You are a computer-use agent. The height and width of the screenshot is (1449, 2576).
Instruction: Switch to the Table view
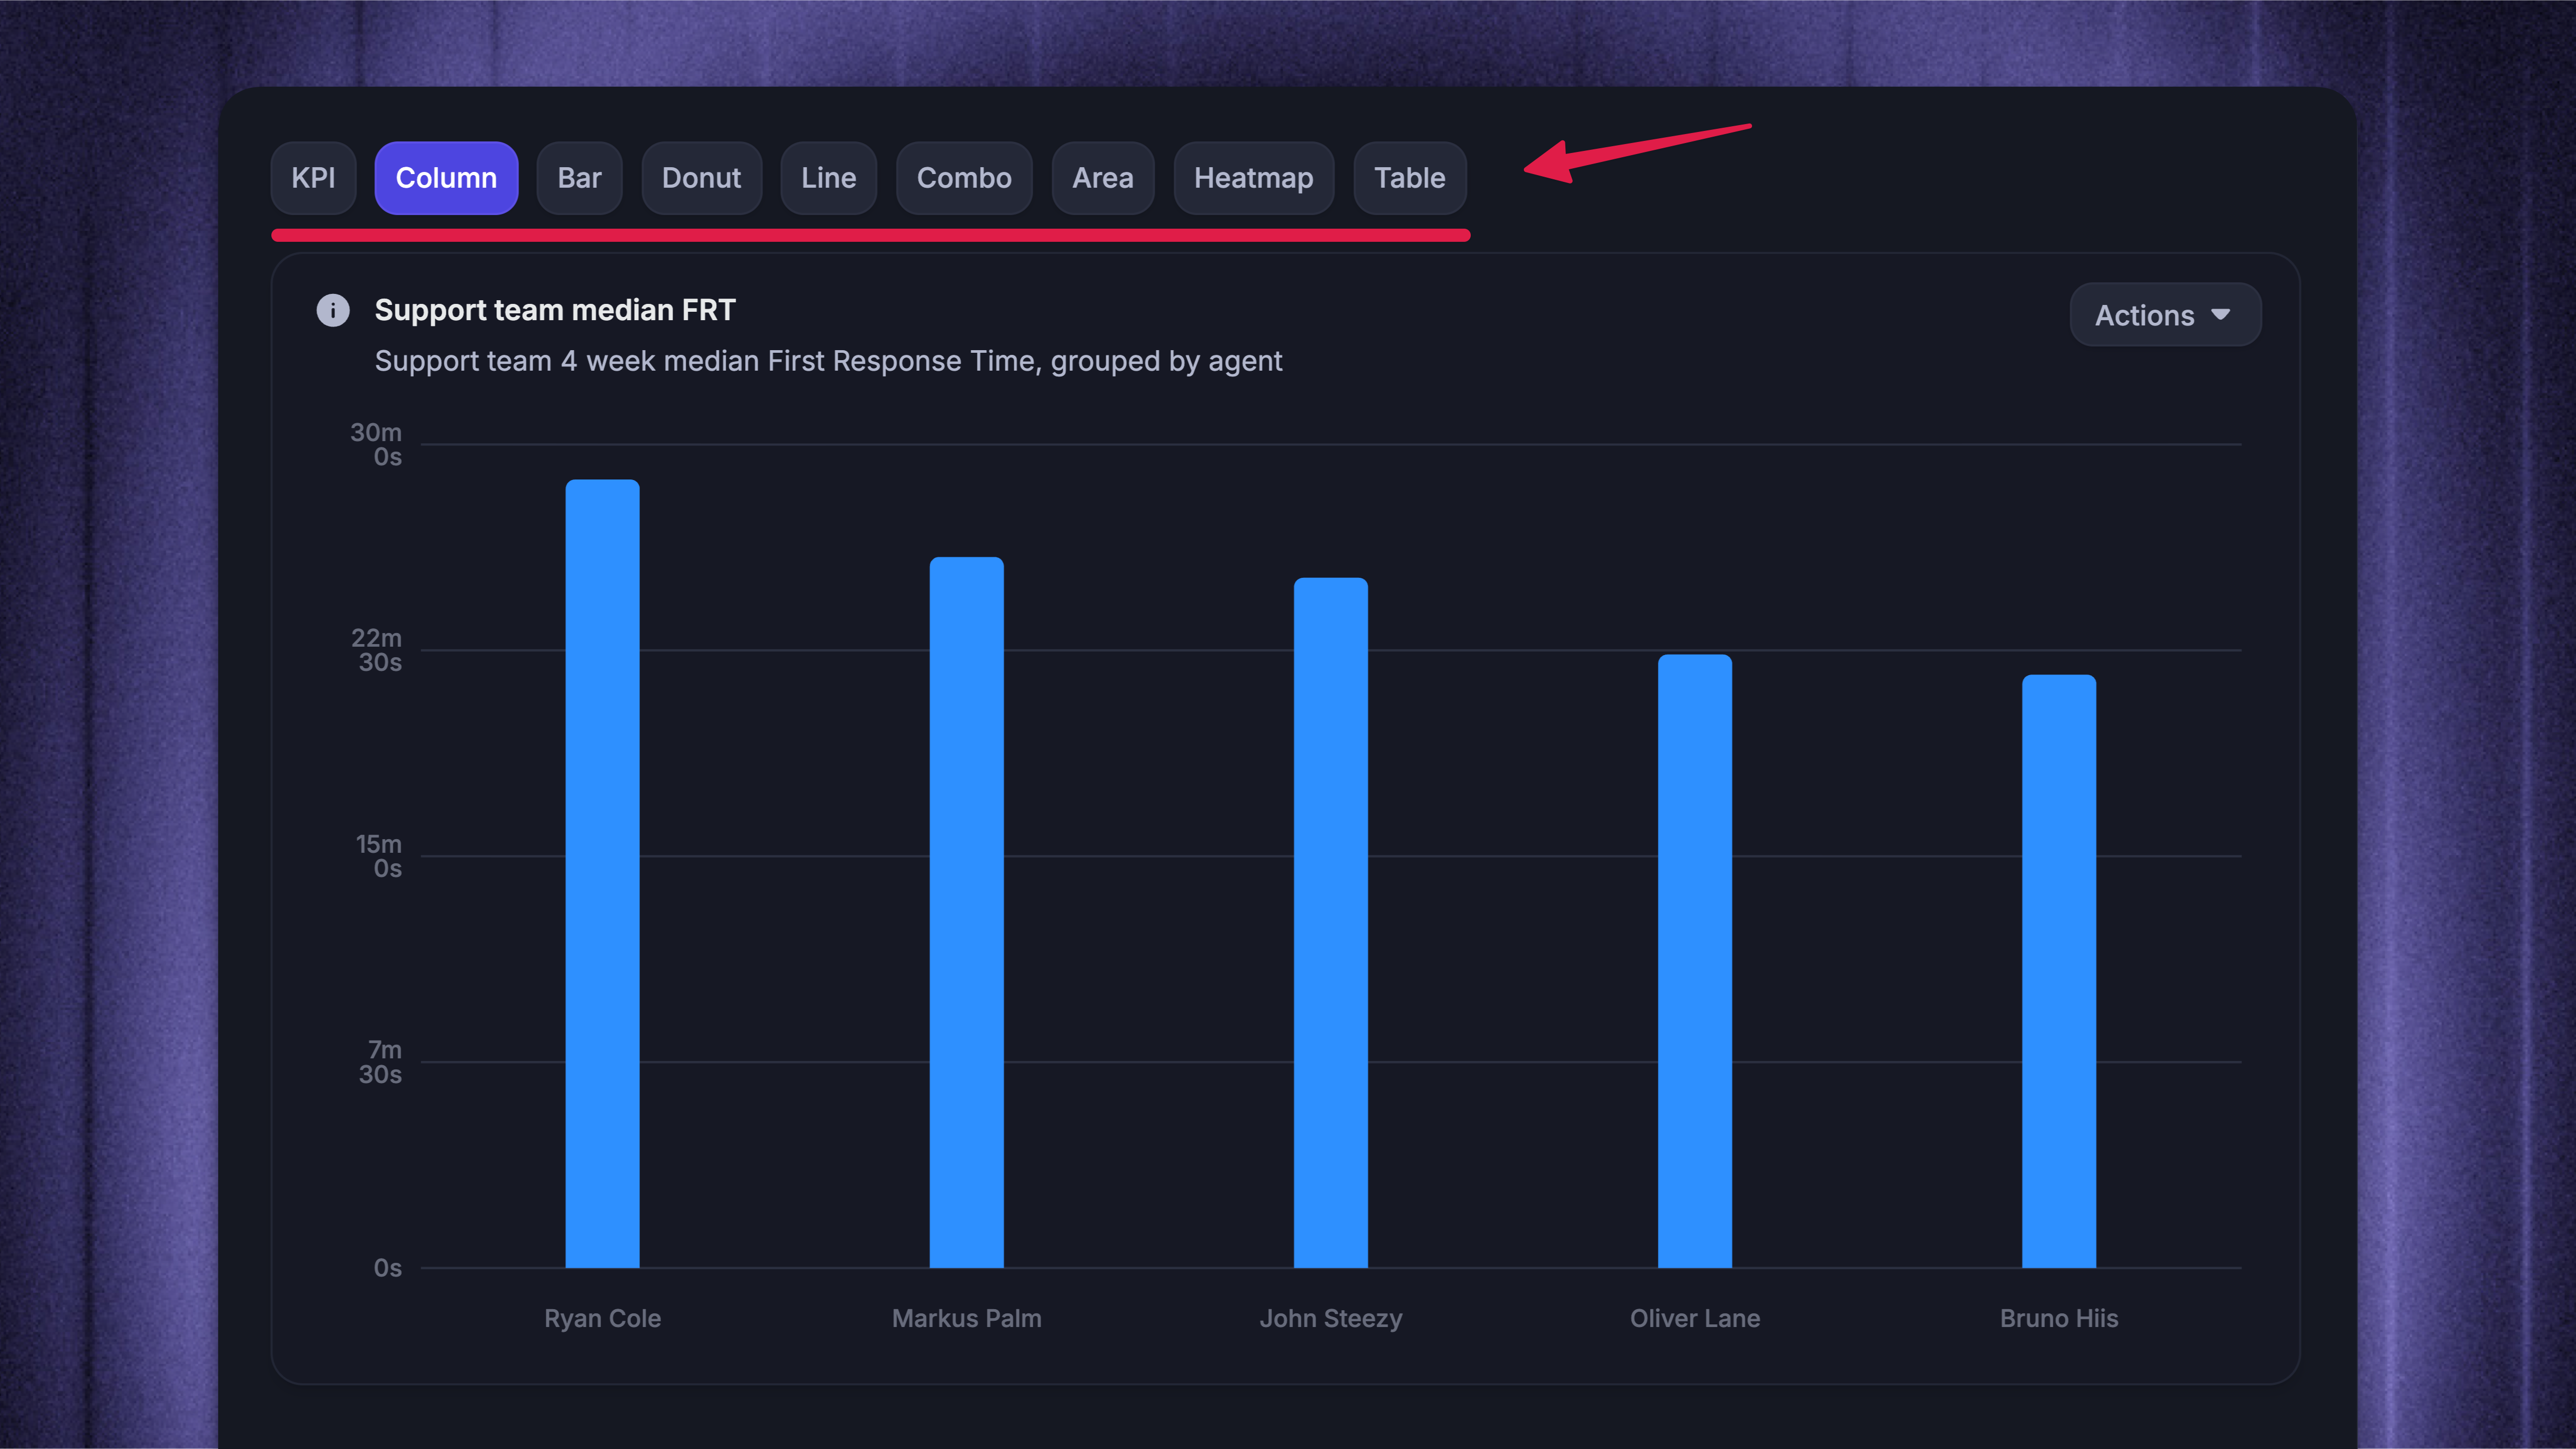(x=1410, y=178)
